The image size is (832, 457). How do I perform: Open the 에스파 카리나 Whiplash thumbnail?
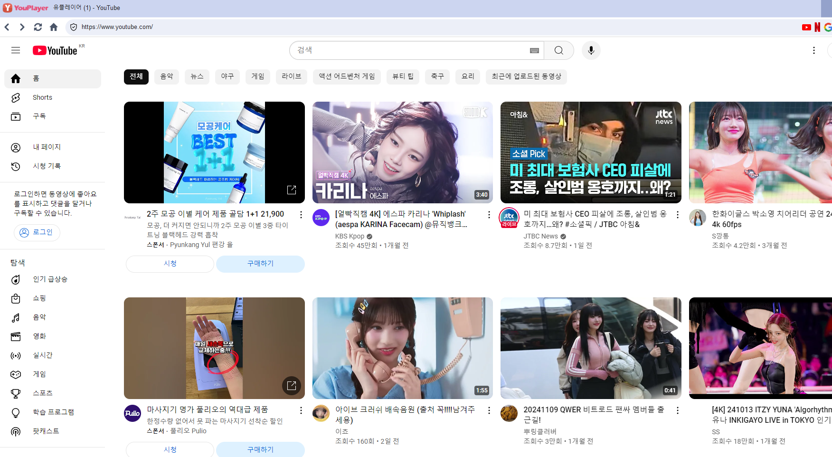pyautogui.click(x=403, y=152)
